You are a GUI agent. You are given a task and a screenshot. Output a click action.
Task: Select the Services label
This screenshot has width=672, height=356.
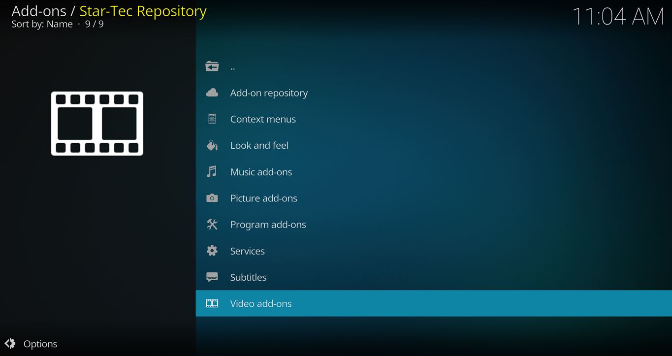247,251
